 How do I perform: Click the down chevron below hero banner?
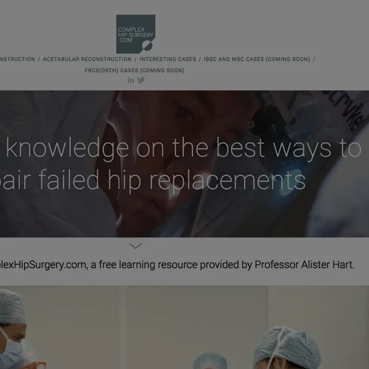coord(135,246)
